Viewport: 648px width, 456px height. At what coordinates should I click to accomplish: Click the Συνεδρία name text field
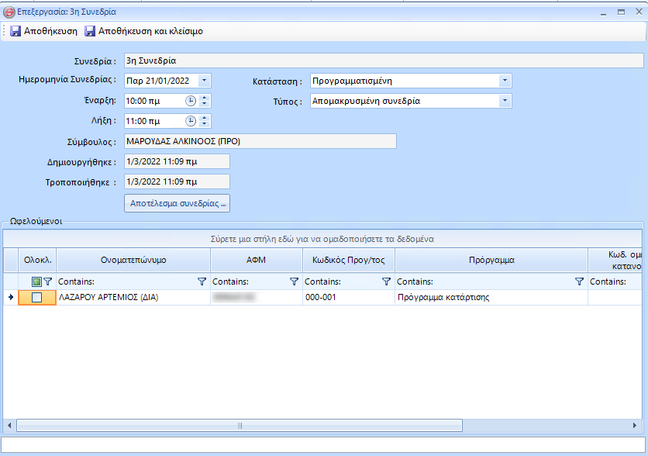tap(381, 60)
